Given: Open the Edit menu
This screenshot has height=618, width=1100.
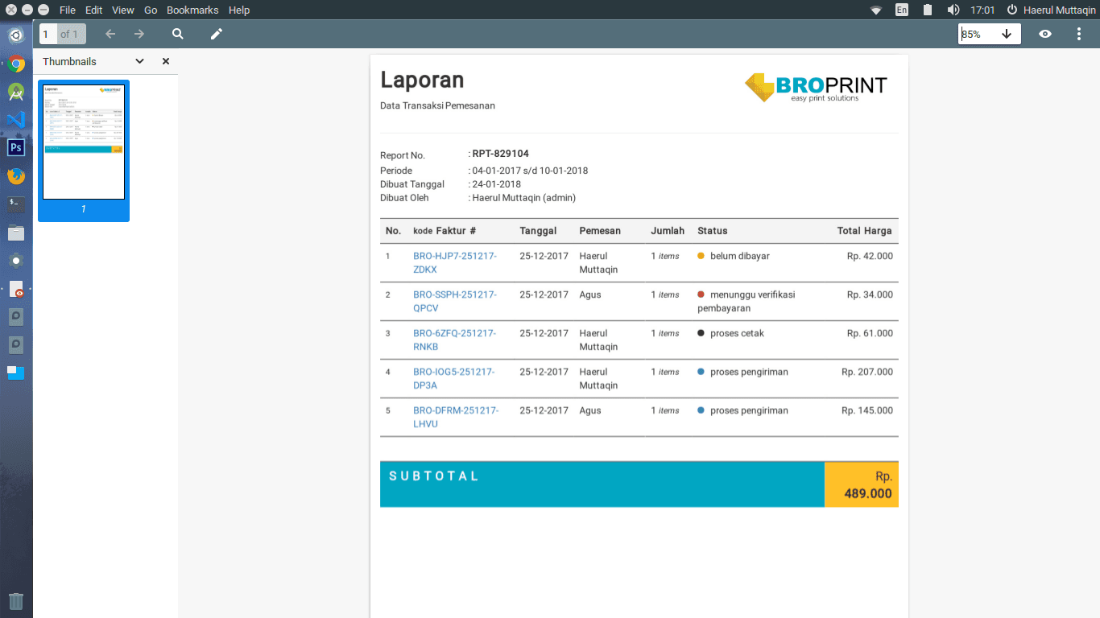Looking at the screenshot, I should 93,10.
